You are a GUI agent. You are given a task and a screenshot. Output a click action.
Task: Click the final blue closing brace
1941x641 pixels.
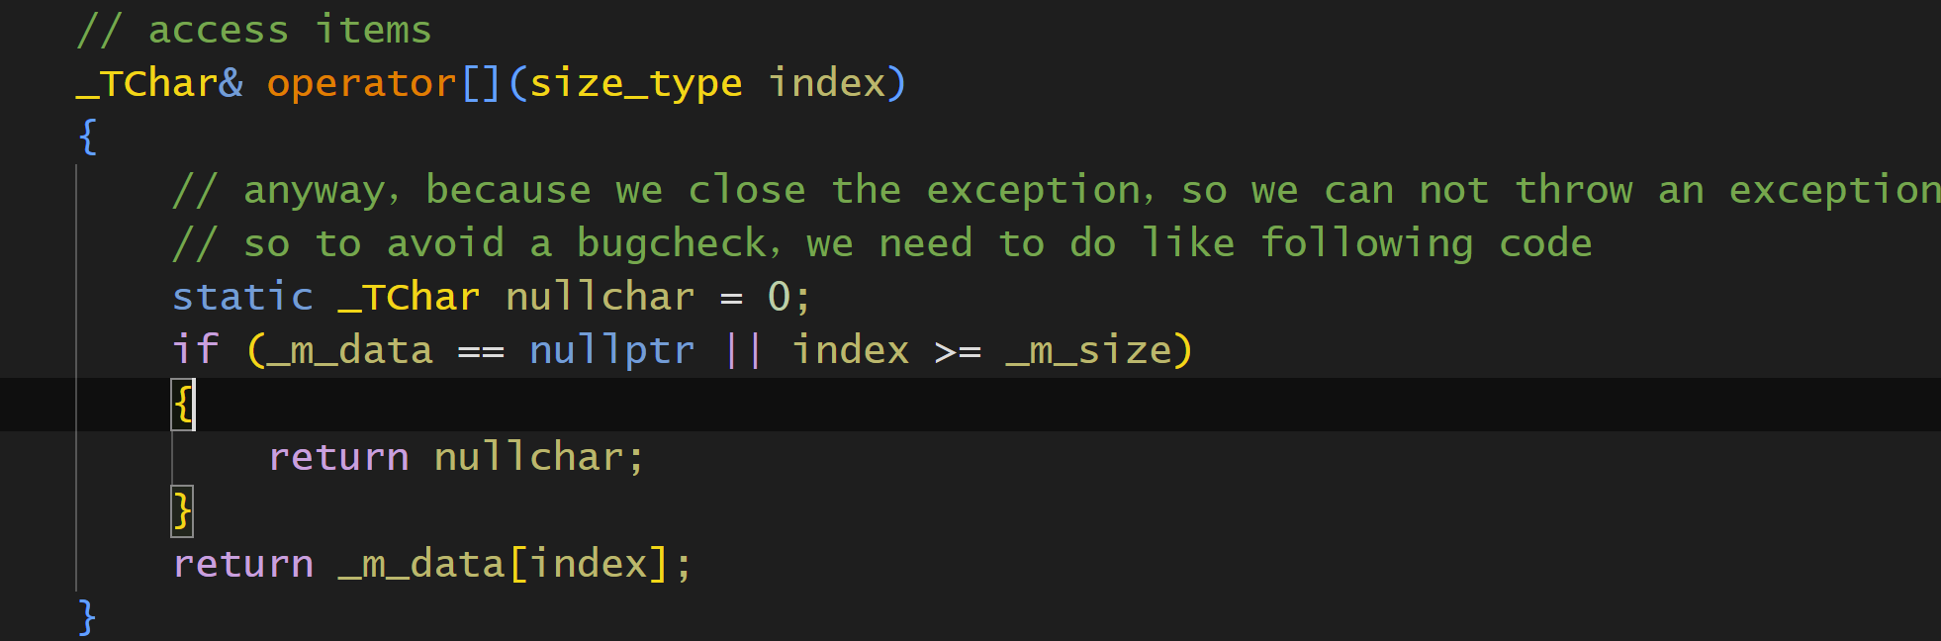pos(87,617)
